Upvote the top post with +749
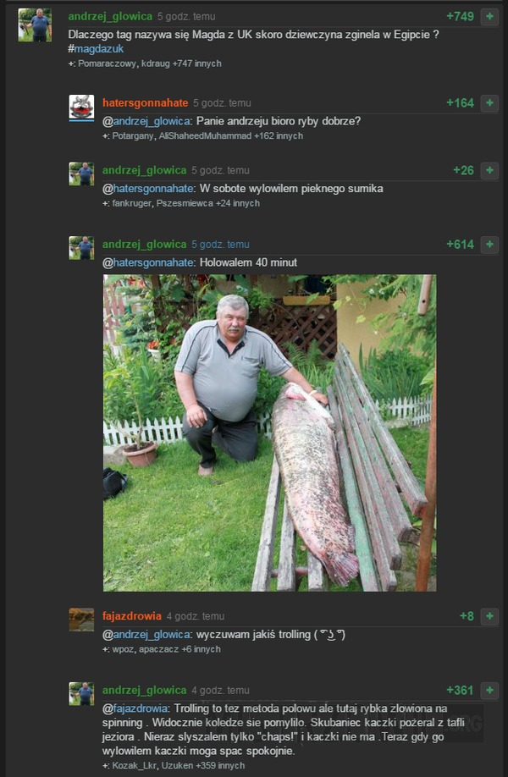Viewport: 508px width, 777px height. pyautogui.click(x=489, y=17)
